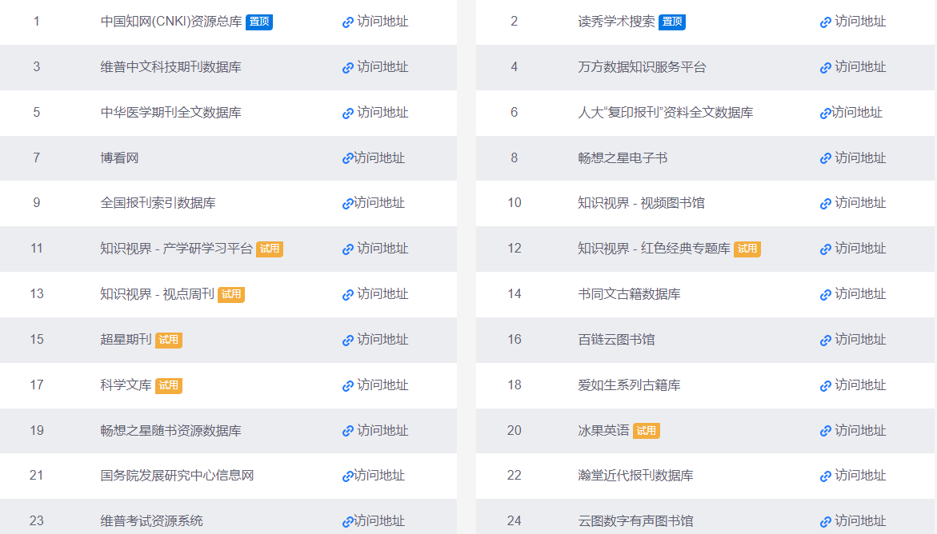The image size is (937, 534).
Task: Click the 访问地址 link for 书同文古籍数据库
Action: click(860, 294)
